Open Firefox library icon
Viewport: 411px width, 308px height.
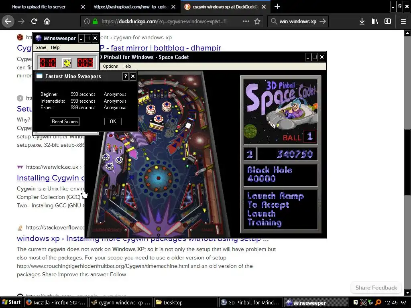tap(375, 21)
